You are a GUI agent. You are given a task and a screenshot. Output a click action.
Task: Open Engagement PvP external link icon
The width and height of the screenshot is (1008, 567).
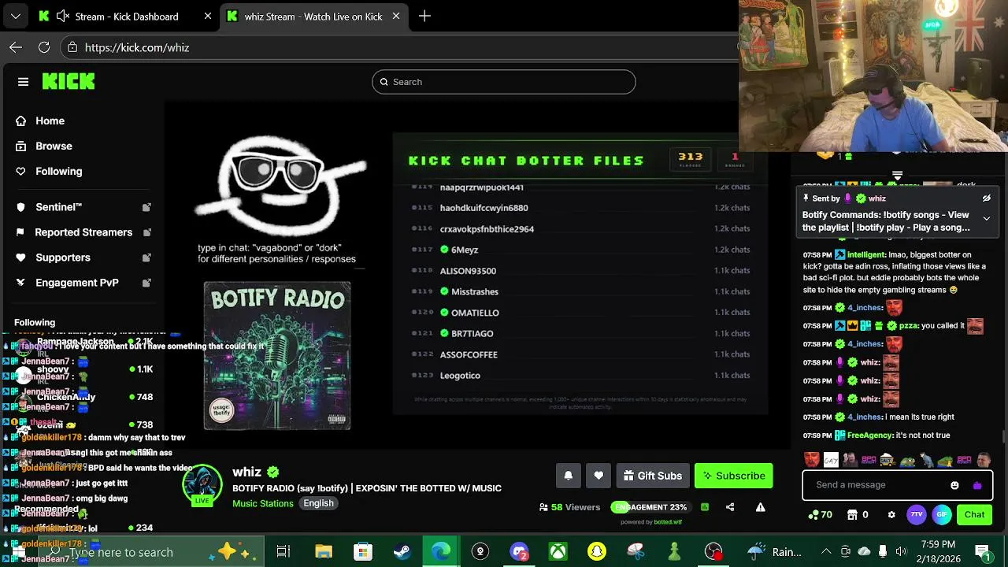146,283
